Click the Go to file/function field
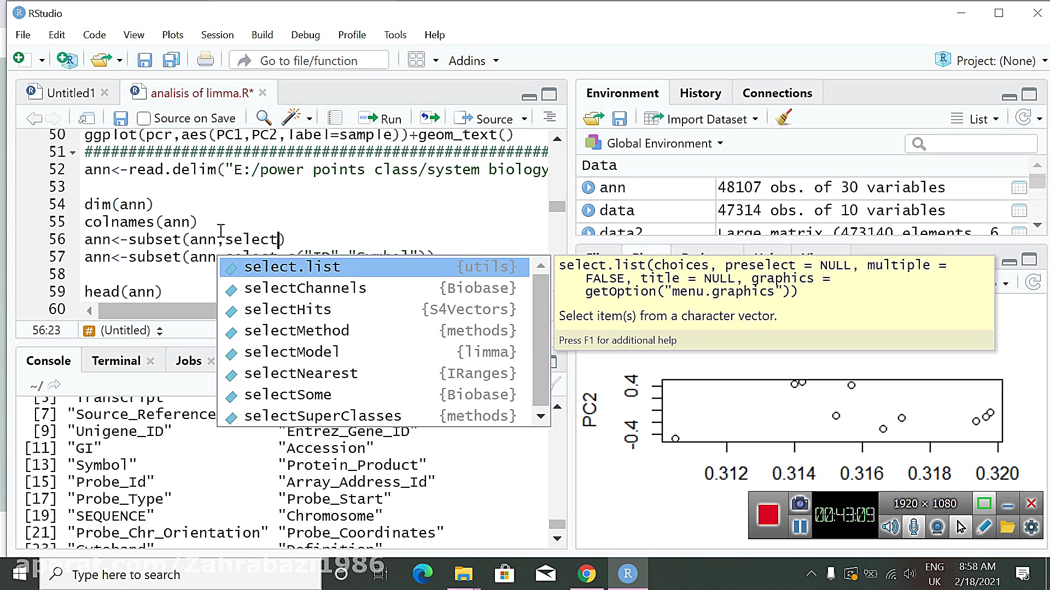1050x590 pixels. (309, 60)
